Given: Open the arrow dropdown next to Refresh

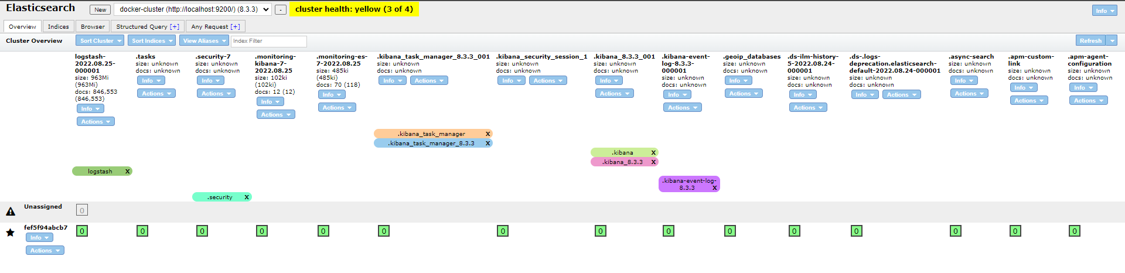Looking at the screenshot, I should point(1112,40).
